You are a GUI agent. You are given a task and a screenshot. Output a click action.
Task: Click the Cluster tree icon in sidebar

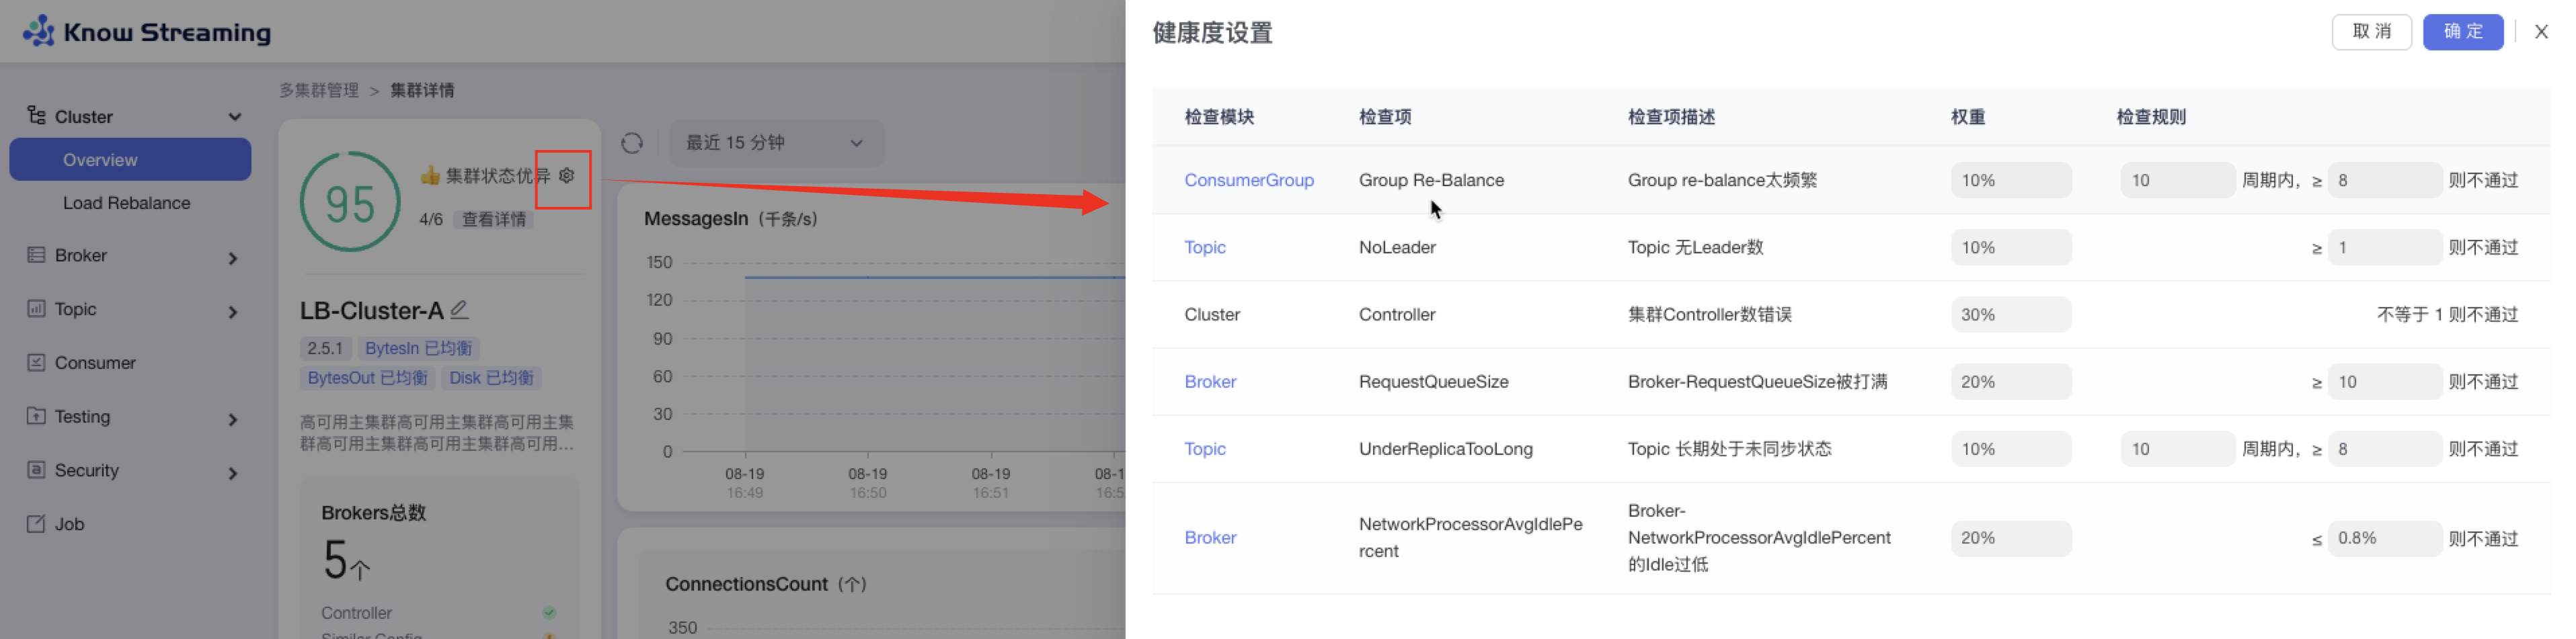[x=36, y=116]
